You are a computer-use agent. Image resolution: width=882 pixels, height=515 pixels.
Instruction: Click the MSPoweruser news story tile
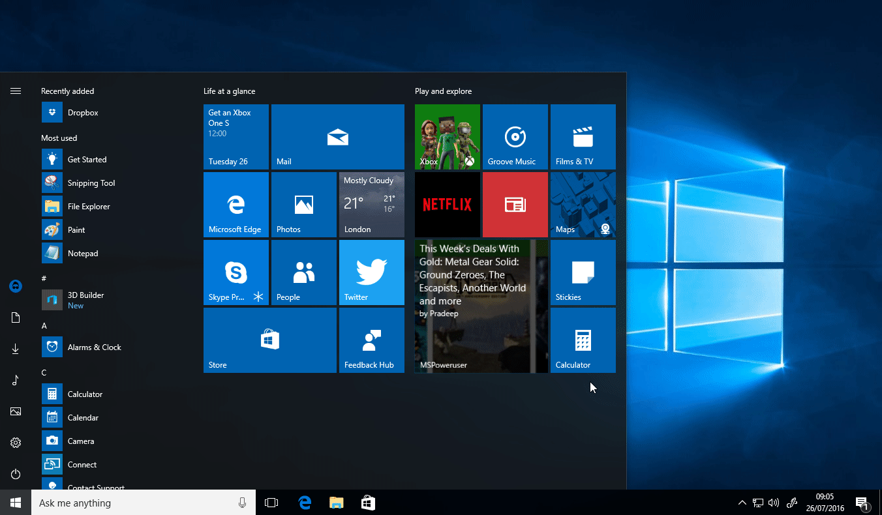(x=481, y=306)
